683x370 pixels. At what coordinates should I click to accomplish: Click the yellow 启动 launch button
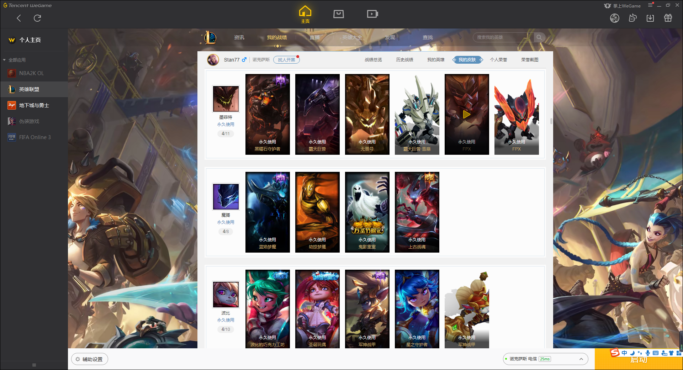click(639, 359)
